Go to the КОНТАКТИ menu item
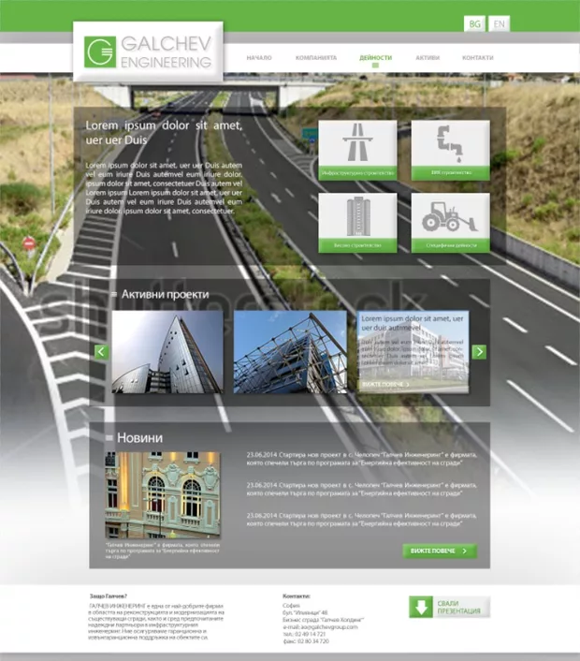The width and height of the screenshot is (580, 661). pos(478,57)
